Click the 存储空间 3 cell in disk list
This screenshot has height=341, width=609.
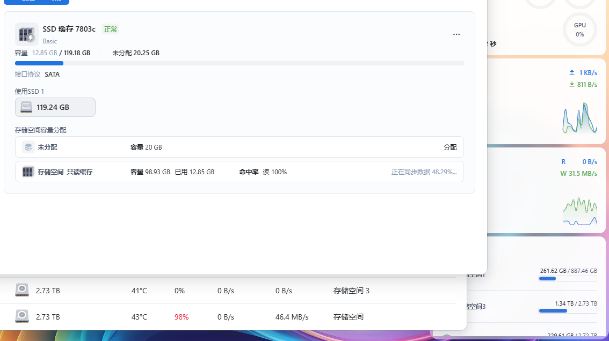[351, 291]
